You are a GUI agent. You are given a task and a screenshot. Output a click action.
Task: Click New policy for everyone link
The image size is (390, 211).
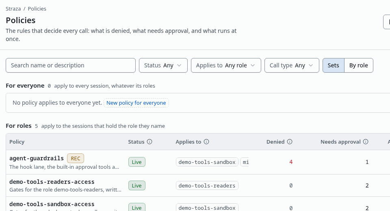[x=136, y=103]
